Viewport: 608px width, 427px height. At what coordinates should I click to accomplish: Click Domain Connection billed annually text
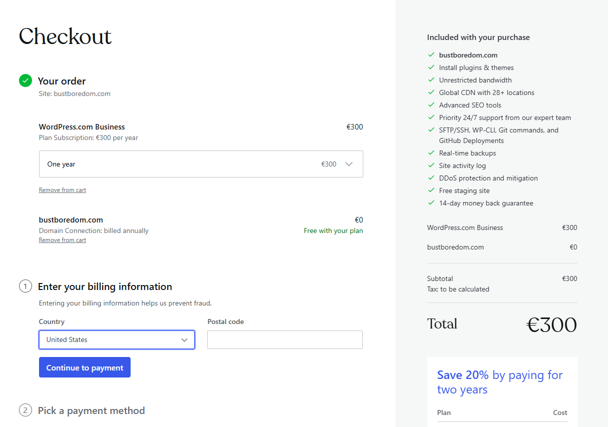94,230
